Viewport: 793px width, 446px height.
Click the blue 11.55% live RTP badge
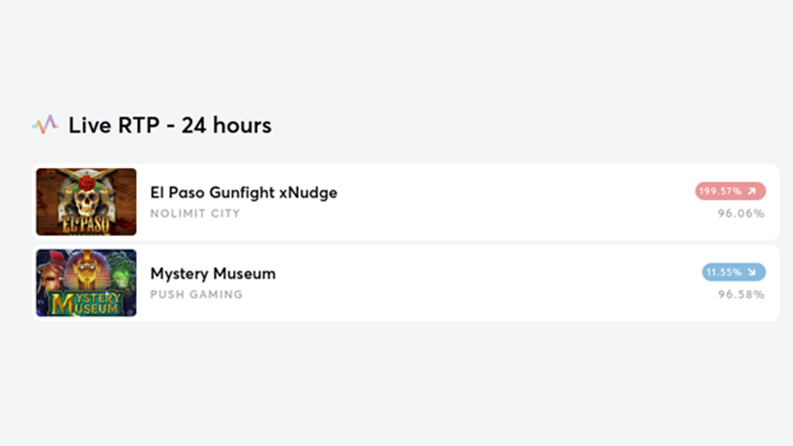pyautogui.click(x=734, y=272)
